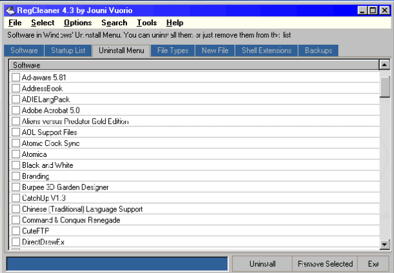
Task: Switch to the Shell Extensions tab
Action: (266, 51)
